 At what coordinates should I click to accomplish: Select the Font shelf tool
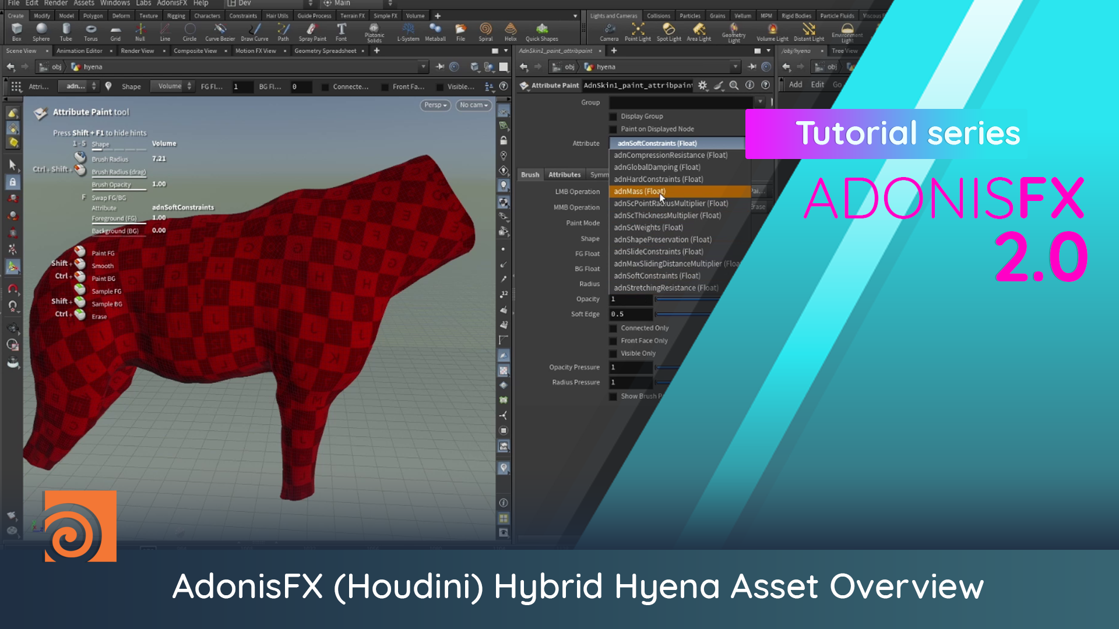pyautogui.click(x=341, y=32)
